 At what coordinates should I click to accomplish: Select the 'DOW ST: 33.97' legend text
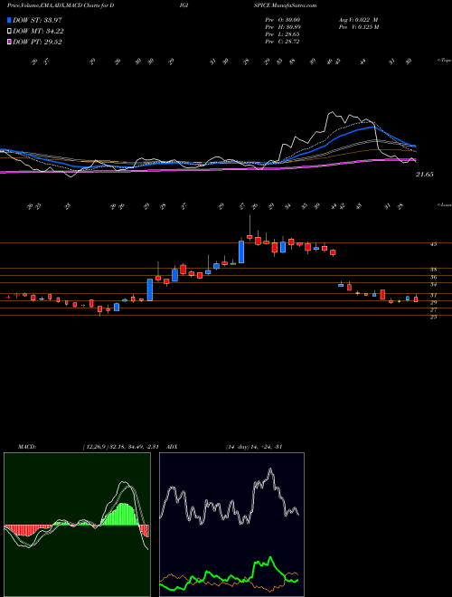tap(37, 20)
